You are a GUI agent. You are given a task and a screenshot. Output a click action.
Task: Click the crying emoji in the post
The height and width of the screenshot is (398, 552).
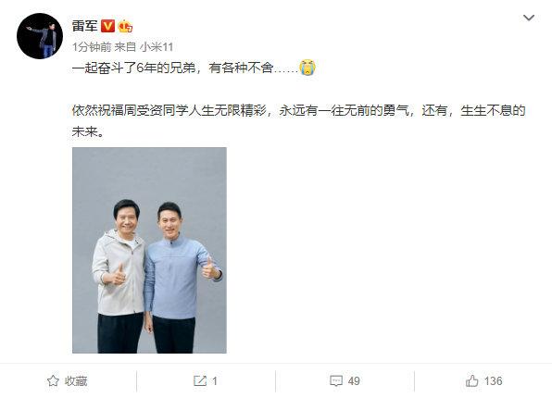307,68
